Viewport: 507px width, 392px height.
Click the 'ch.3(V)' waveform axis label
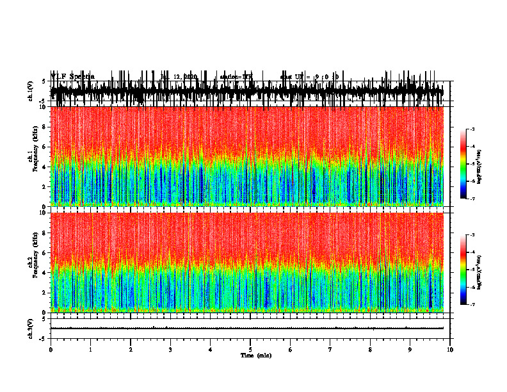coord(31,329)
